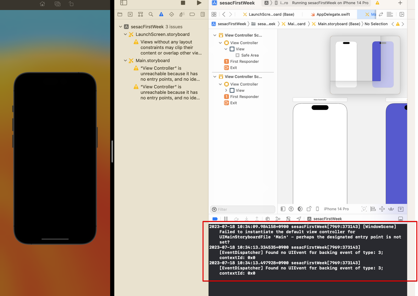Viewport: 418px width, 296px height.
Task: Collapse the View under first View Controller
Action: pos(226,49)
